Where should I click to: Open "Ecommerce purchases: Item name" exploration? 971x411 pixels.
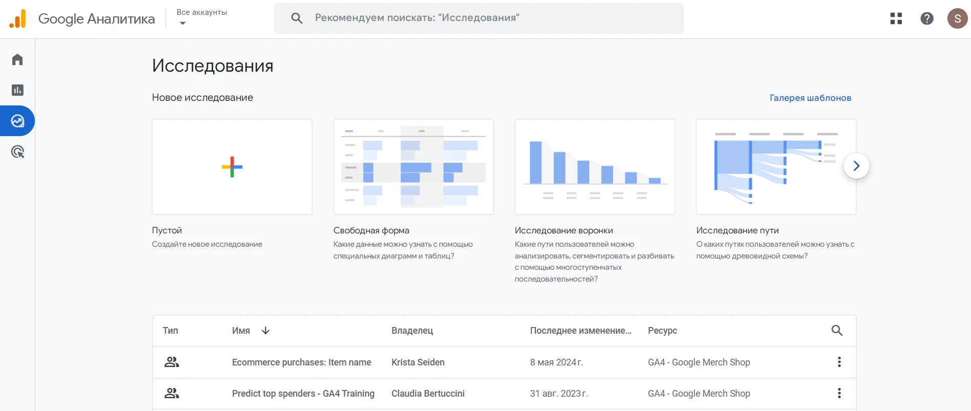coord(302,362)
